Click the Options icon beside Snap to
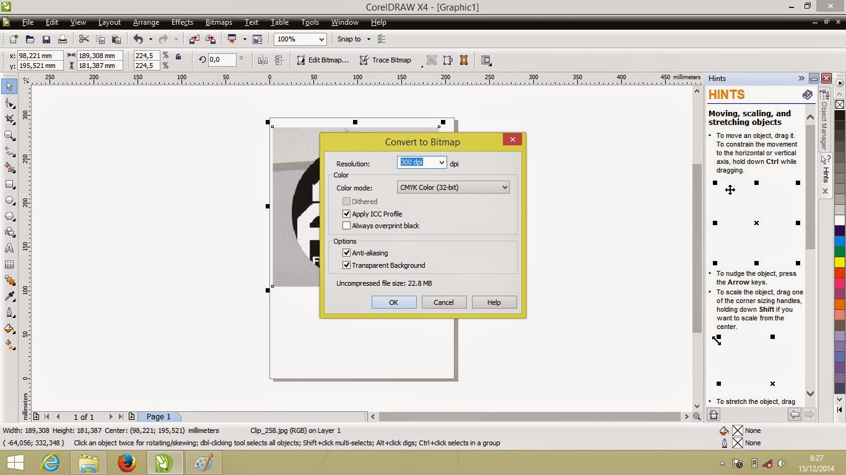846x475 pixels. tap(382, 39)
